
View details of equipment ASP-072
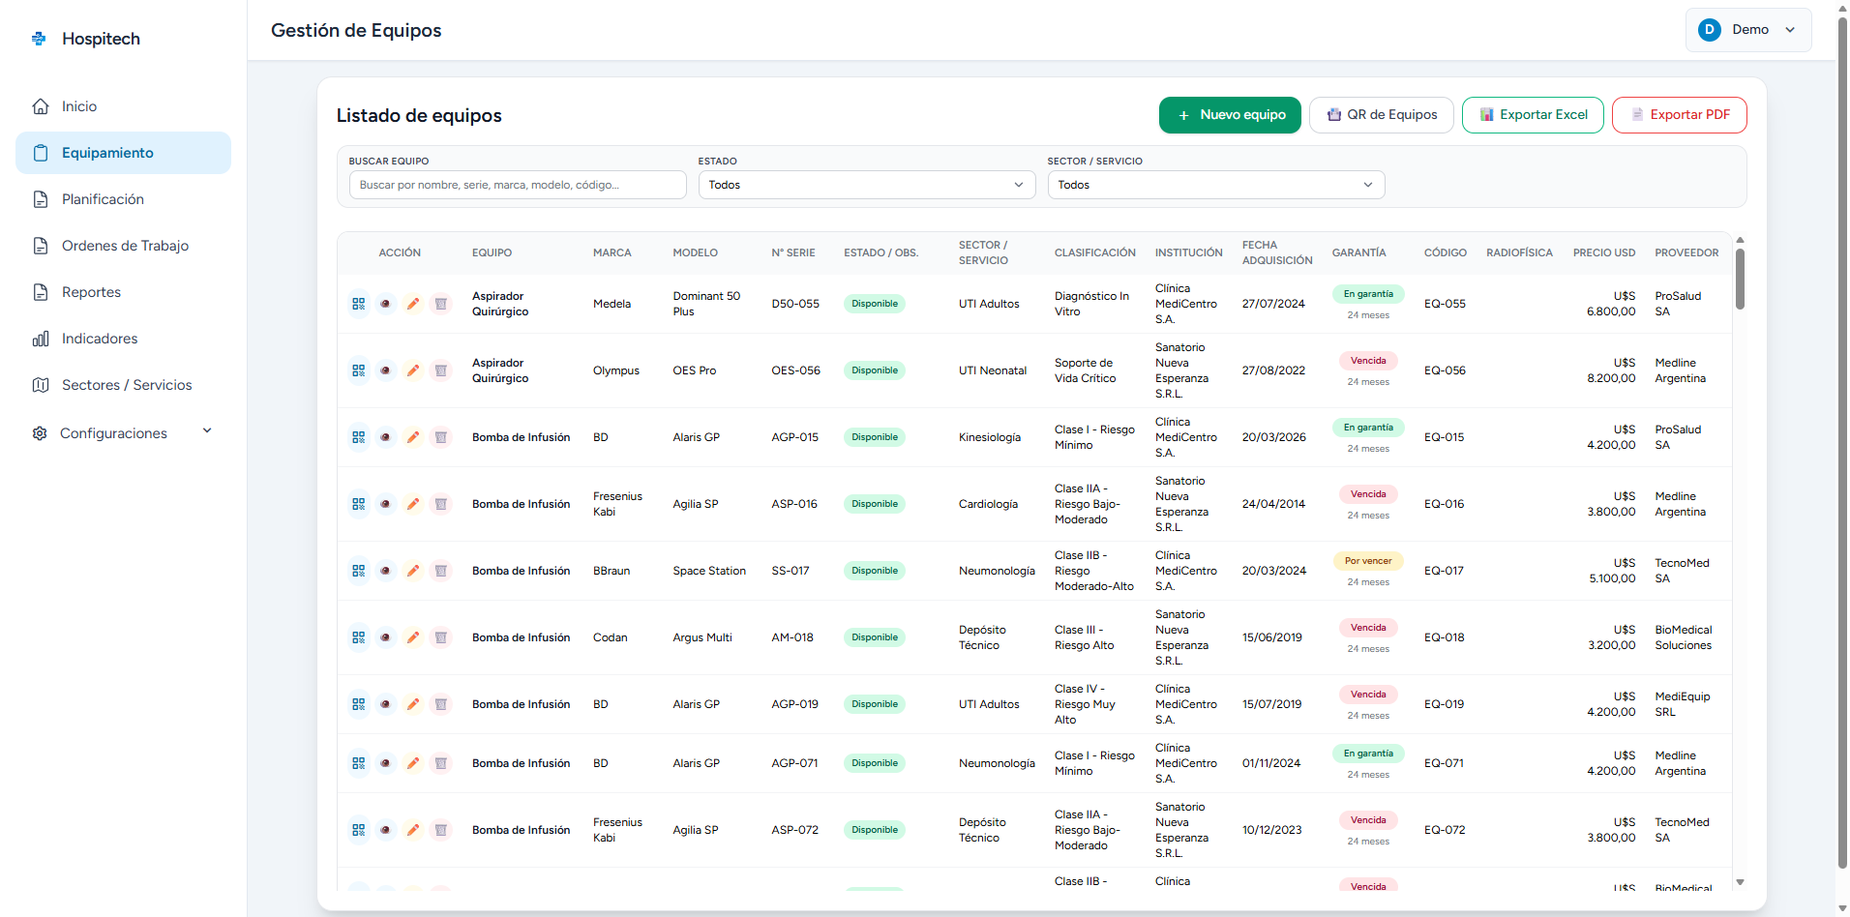point(386,830)
